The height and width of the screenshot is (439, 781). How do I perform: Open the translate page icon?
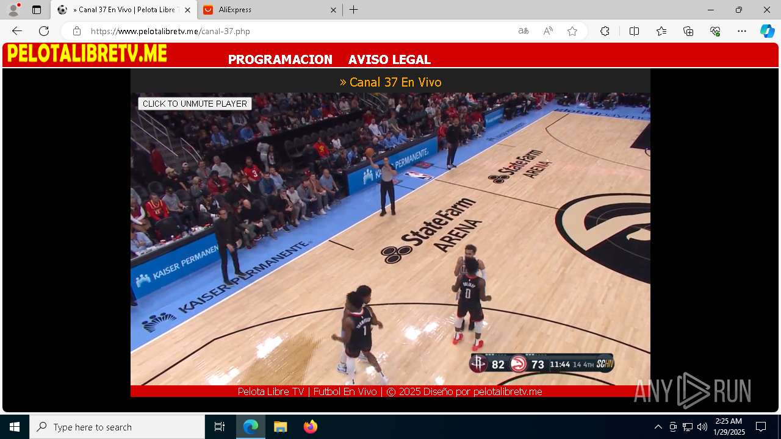[x=524, y=31]
